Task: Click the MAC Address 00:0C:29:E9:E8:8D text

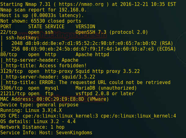Action: (54, 99)
